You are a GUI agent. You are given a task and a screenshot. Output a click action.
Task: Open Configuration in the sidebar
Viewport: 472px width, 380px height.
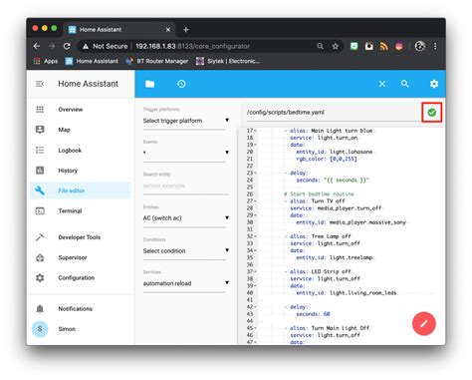point(81,278)
